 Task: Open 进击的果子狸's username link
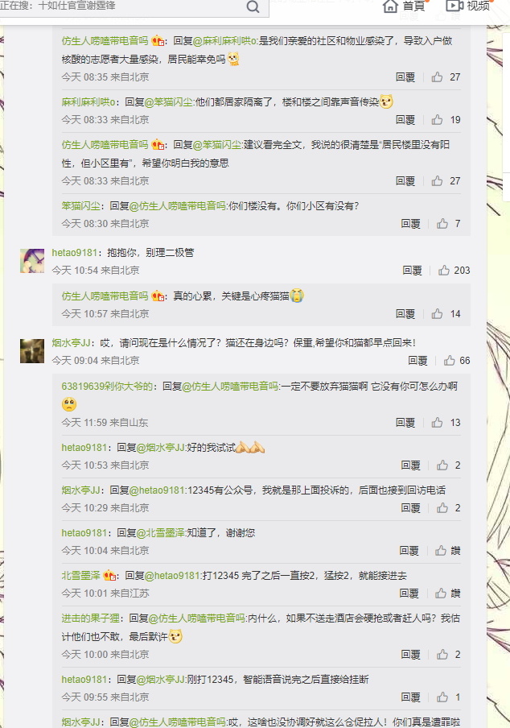[90, 618]
